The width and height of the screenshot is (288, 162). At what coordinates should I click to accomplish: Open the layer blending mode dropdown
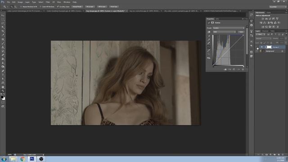(x=264, y=39)
